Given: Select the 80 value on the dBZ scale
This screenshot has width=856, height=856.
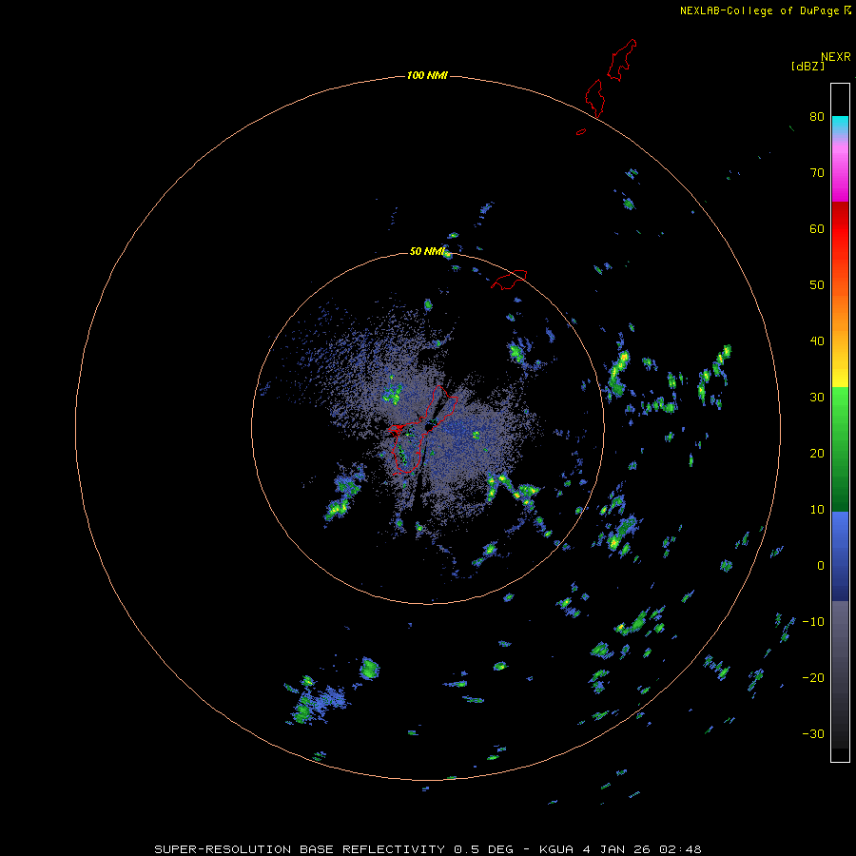Looking at the screenshot, I should [x=817, y=117].
